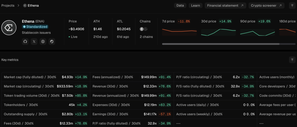Click the $933.59m circulating cap value
The width and height of the screenshot is (297, 127).
pos(65,86)
